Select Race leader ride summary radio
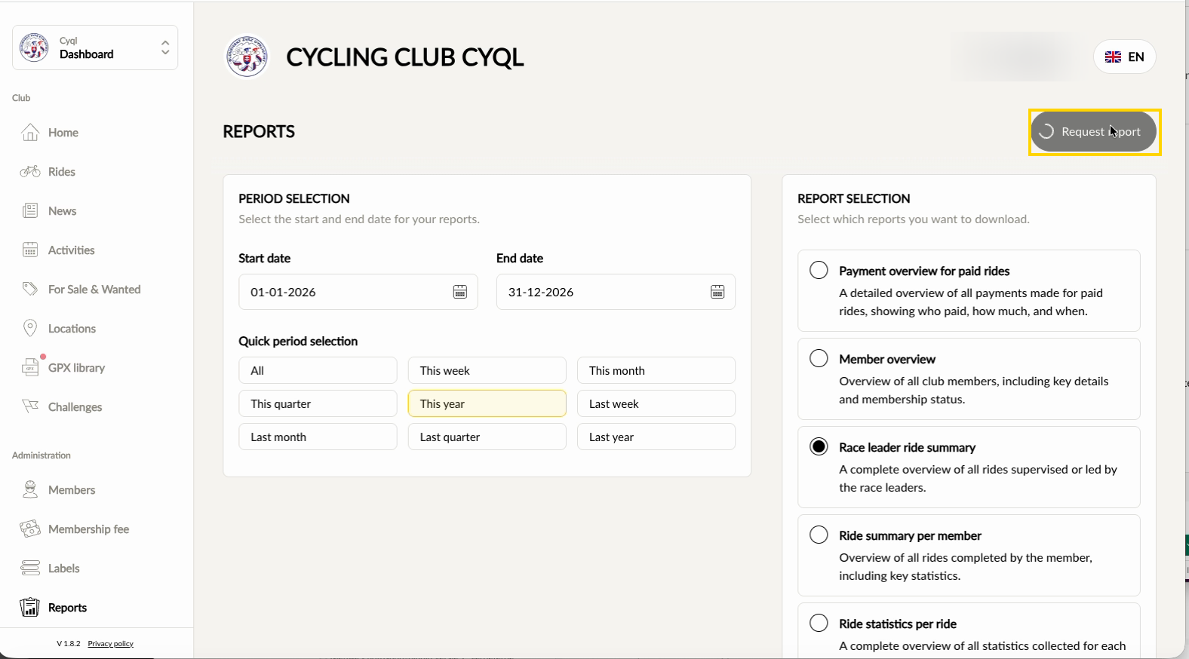 coord(819,446)
